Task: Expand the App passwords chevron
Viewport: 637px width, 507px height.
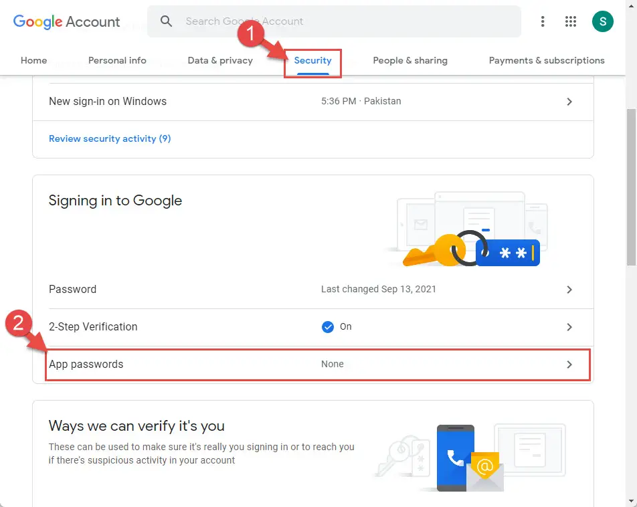Action: click(569, 365)
